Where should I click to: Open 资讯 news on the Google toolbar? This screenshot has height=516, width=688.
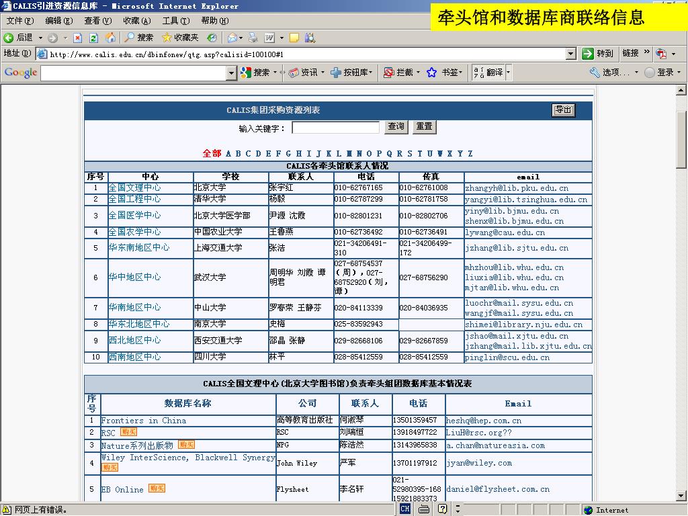point(303,73)
